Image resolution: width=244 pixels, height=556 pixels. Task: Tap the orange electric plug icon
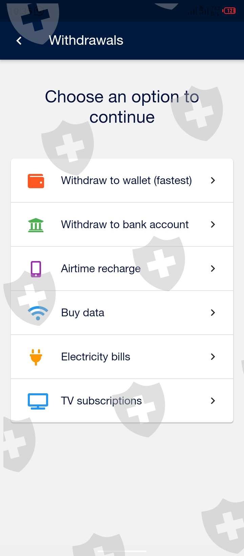coord(36,357)
